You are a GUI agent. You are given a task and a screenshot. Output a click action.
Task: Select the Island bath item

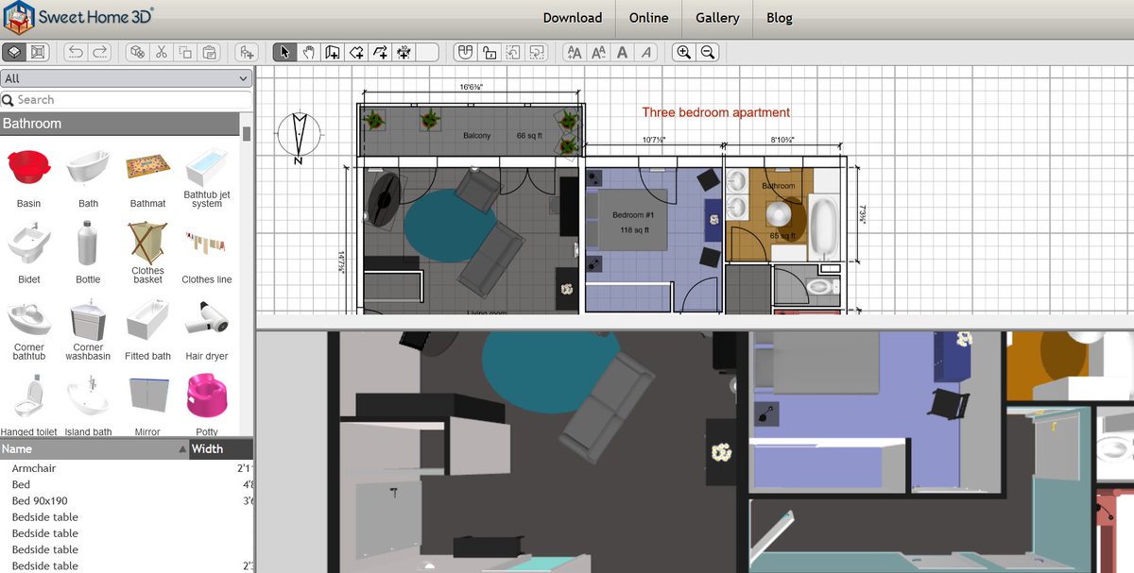click(x=88, y=405)
